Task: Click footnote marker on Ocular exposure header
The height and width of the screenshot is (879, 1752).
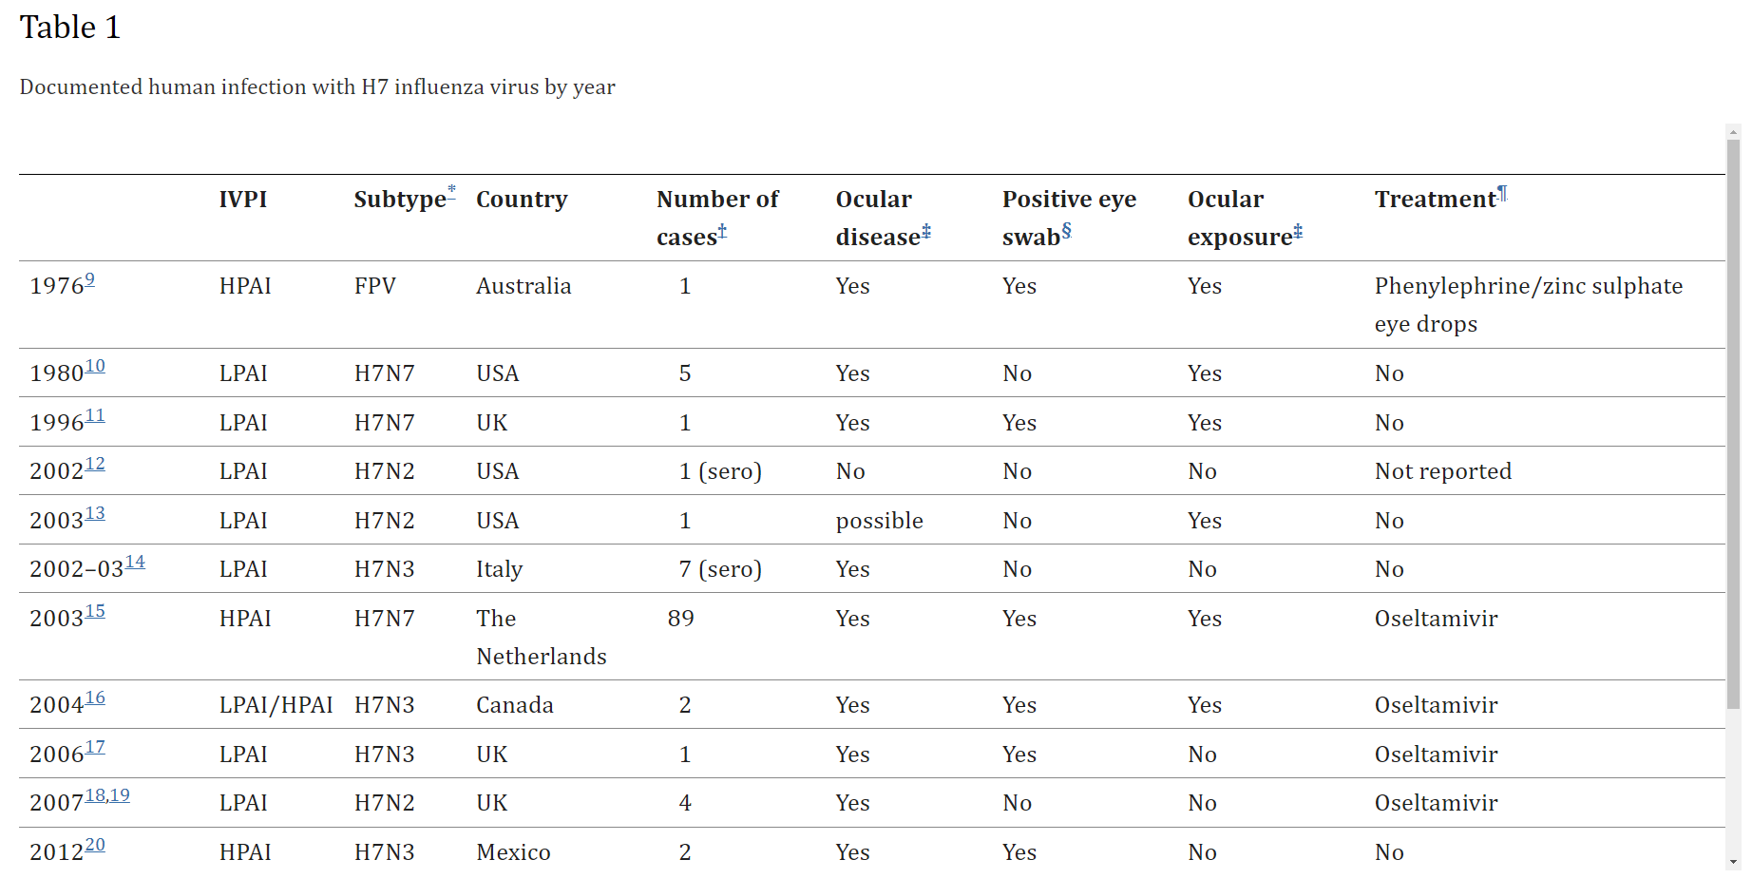Action: point(1298,231)
